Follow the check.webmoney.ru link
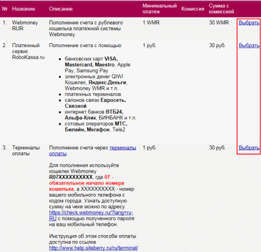The width and height of the screenshot is (261, 252). tap(91, 215)
